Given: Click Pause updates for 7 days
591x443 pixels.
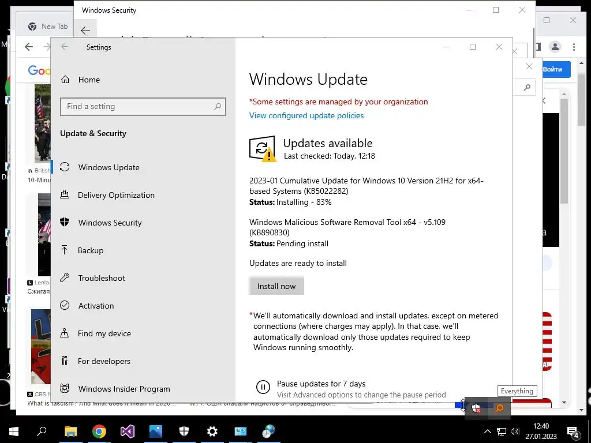Looking at the screenshot, I should pyautogui.click(x=321, y=384).
